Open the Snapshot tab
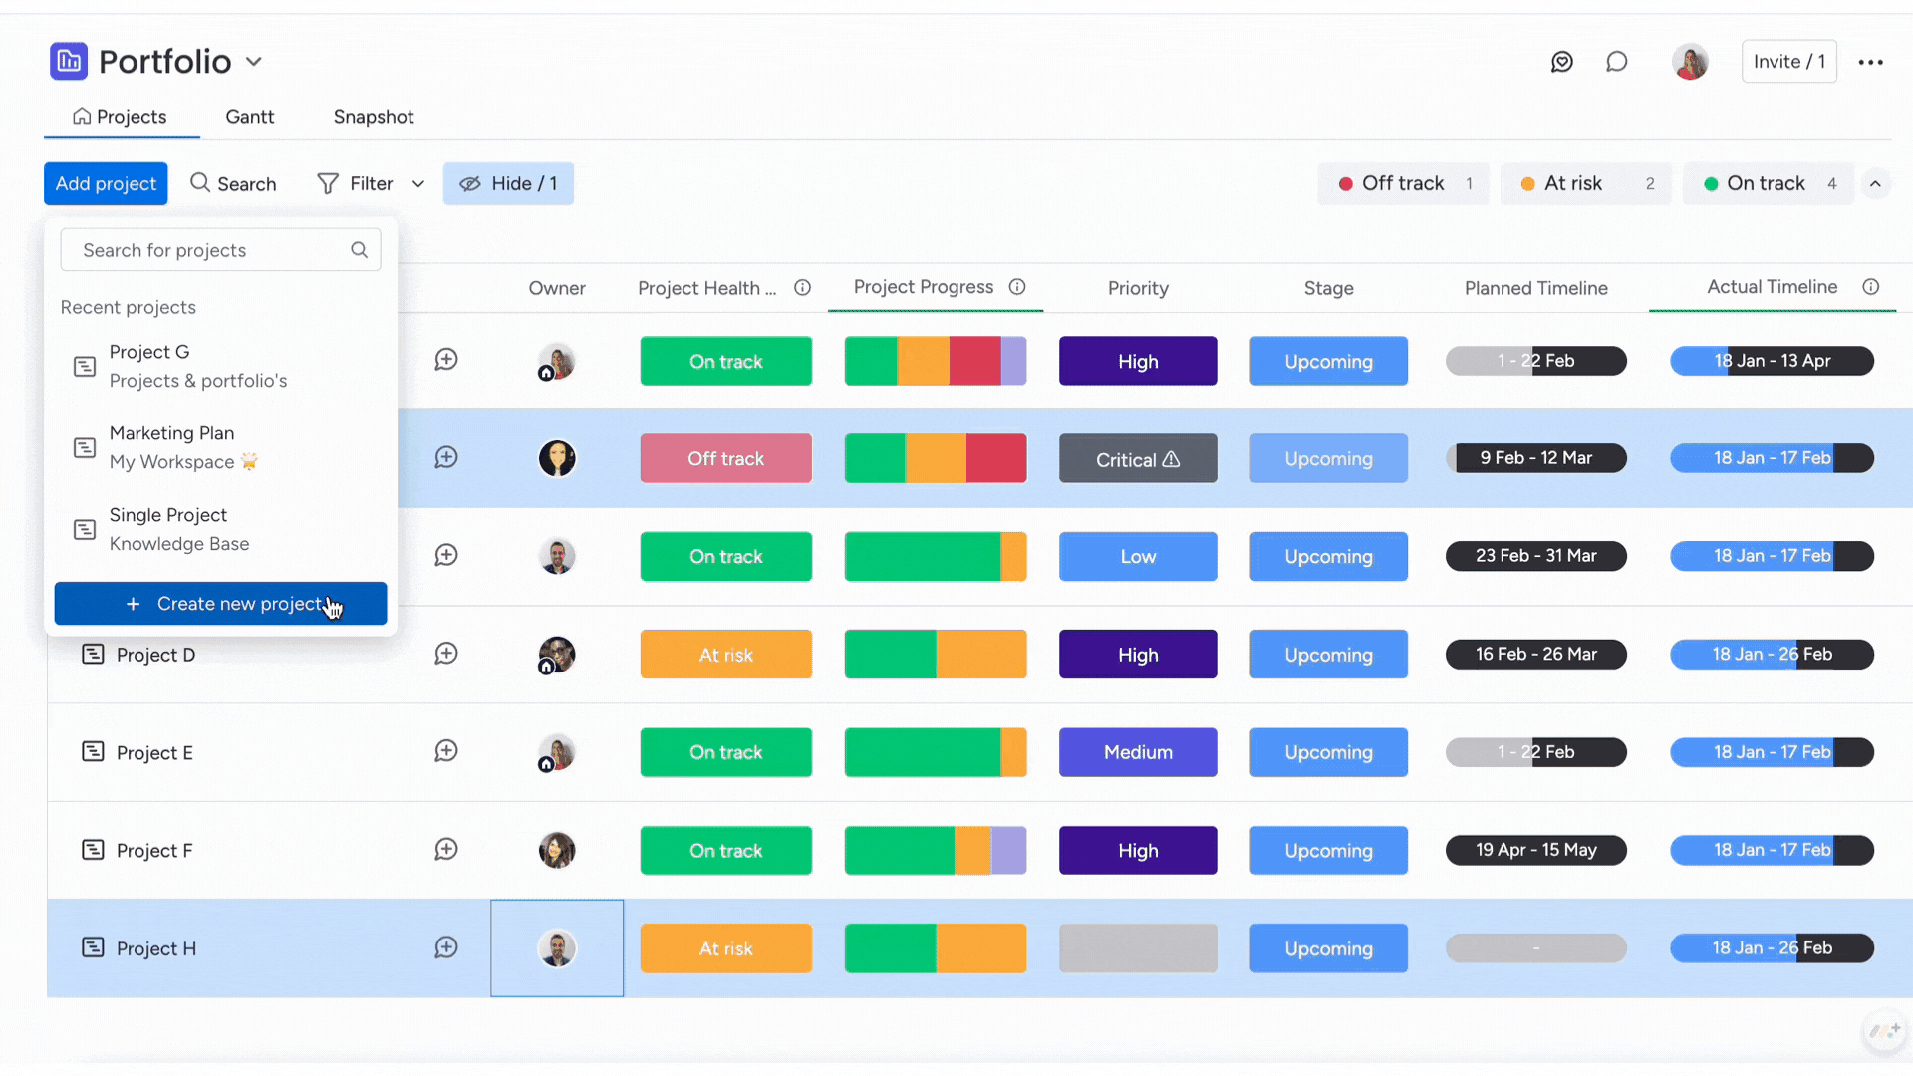Viewport: 1913px width, 1076px height. [x=374, y=117]
